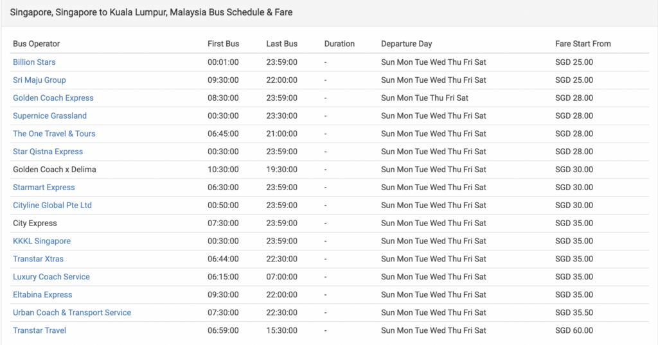This screenshot has width=658, height=345.
Task: Open the Eltabina Express link
Action: pyautogui.click(x=42, y=295)
